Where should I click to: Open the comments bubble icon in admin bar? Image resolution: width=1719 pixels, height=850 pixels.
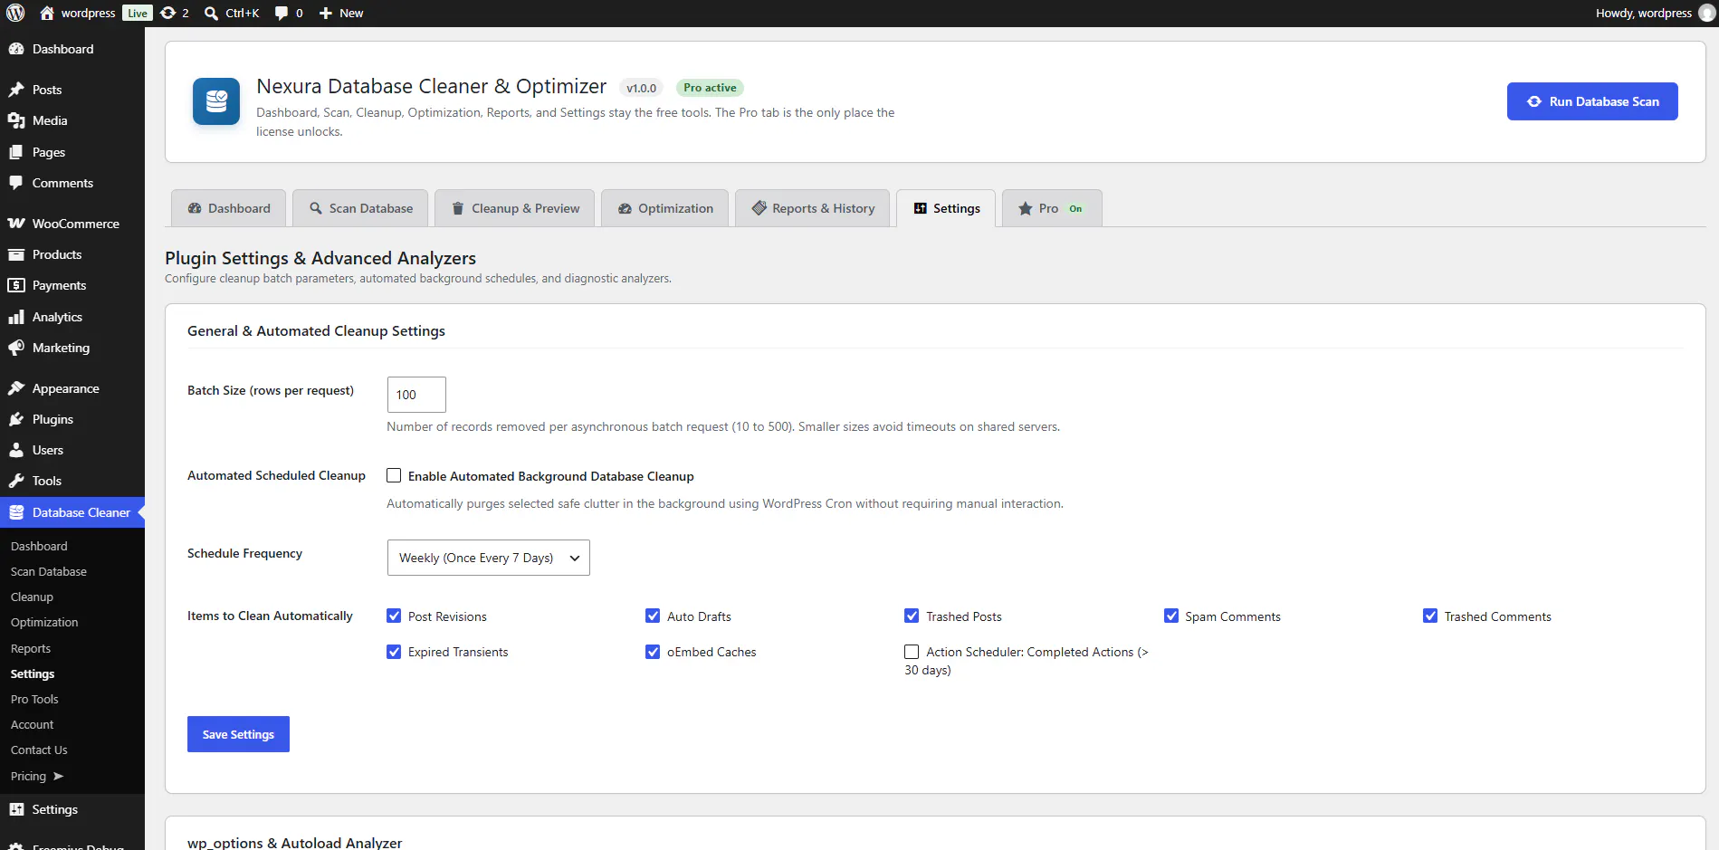[282, 13]
